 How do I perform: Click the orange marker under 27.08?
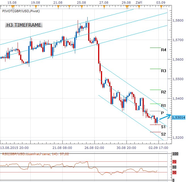point(104,6)
